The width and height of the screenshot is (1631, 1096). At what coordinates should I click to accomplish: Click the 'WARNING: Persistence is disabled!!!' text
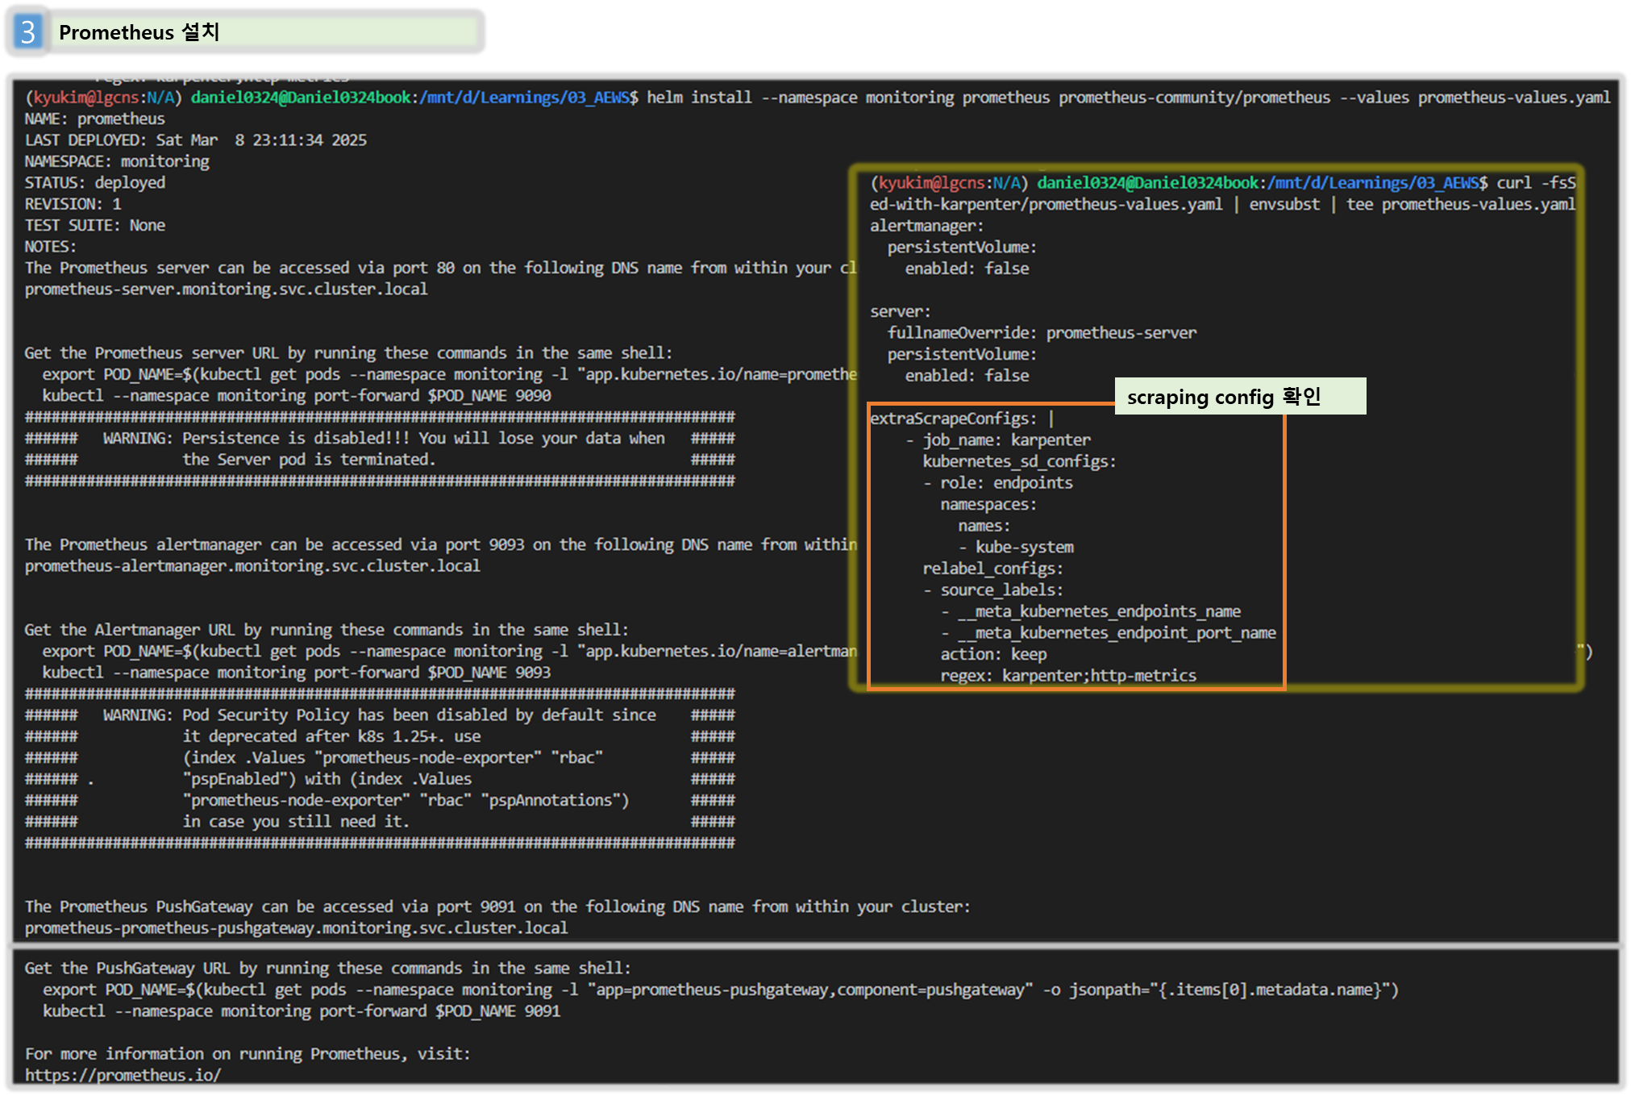click(256, 439)
